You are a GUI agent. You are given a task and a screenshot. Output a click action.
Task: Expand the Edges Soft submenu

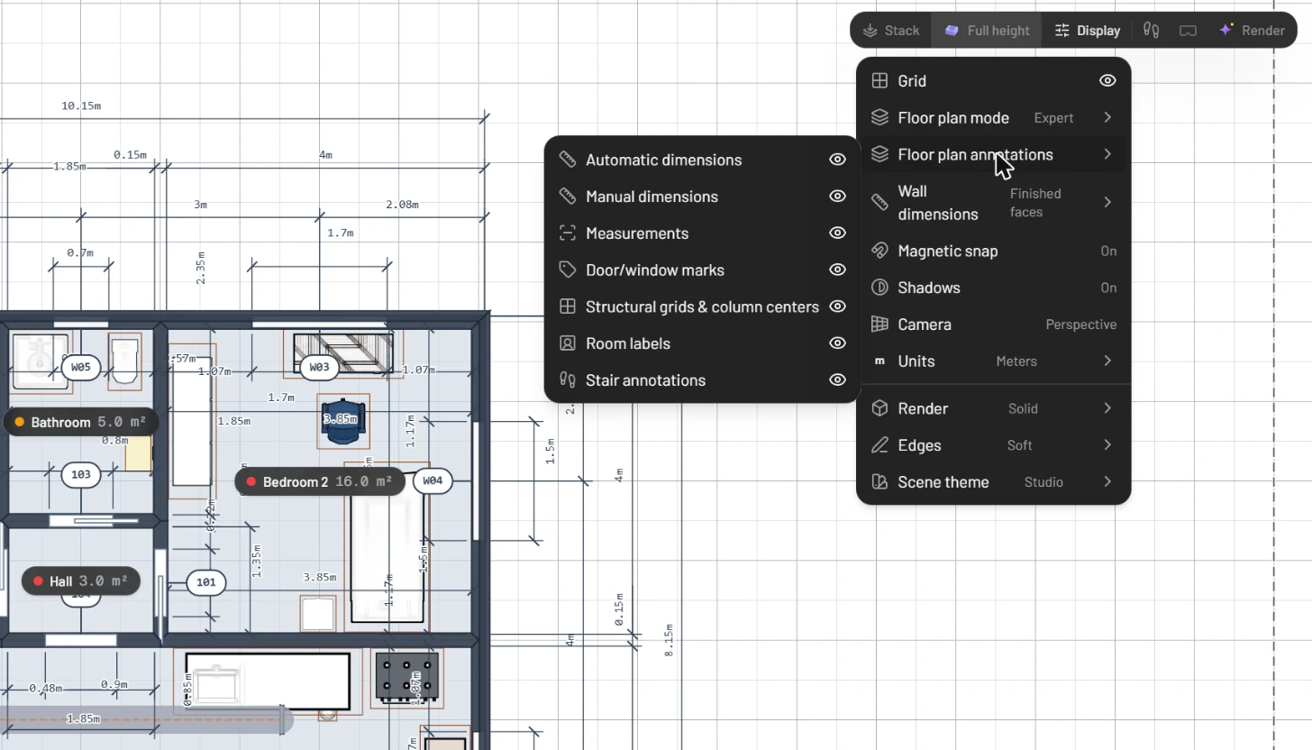click(993, 445)
